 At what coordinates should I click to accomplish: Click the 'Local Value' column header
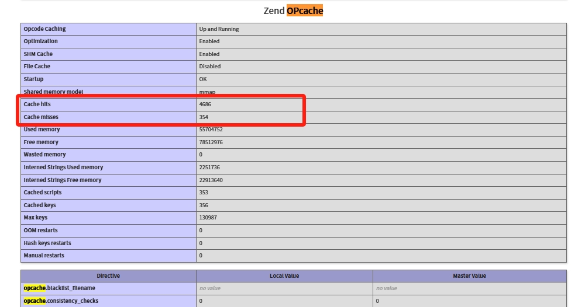pos(284,275)
